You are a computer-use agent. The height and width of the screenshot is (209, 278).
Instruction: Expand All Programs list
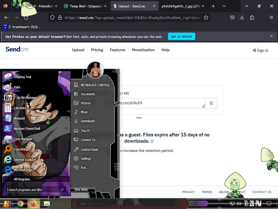click(36, 179)
